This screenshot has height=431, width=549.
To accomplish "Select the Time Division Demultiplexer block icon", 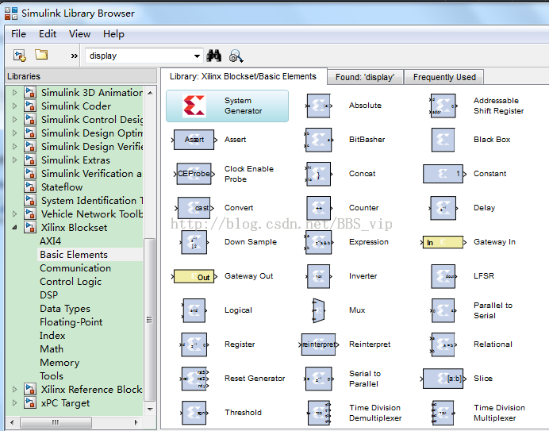I will click(x=319, y=413).
